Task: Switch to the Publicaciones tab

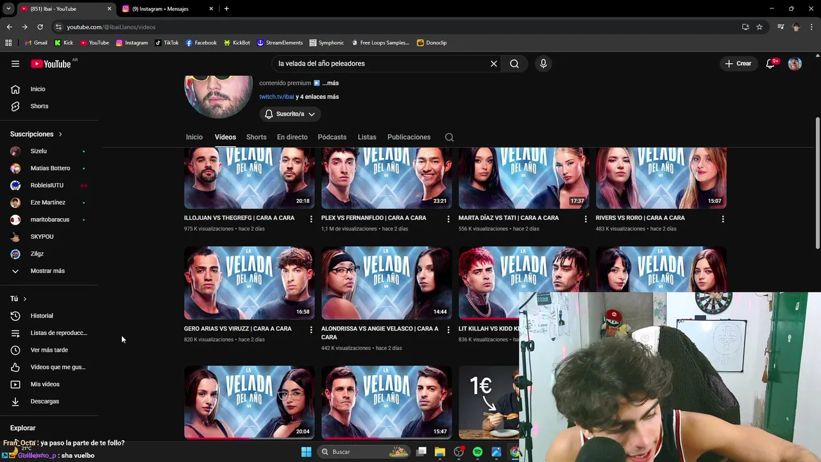Action: (x=409, y=137)
